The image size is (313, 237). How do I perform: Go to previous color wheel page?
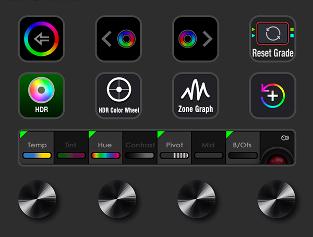tap(118, 39)
